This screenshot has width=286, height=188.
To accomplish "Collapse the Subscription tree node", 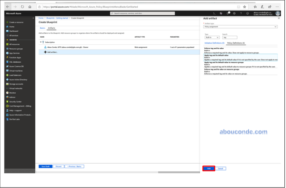I will point(40,42).
